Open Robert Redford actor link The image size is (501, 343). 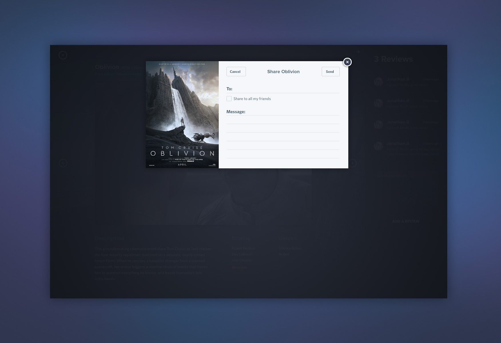243,248
